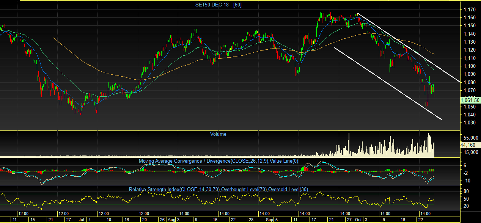This screenshot has height=223, width=481.
Task: Click the 1,050 price axis label
Action: click(x=469, y=107)
